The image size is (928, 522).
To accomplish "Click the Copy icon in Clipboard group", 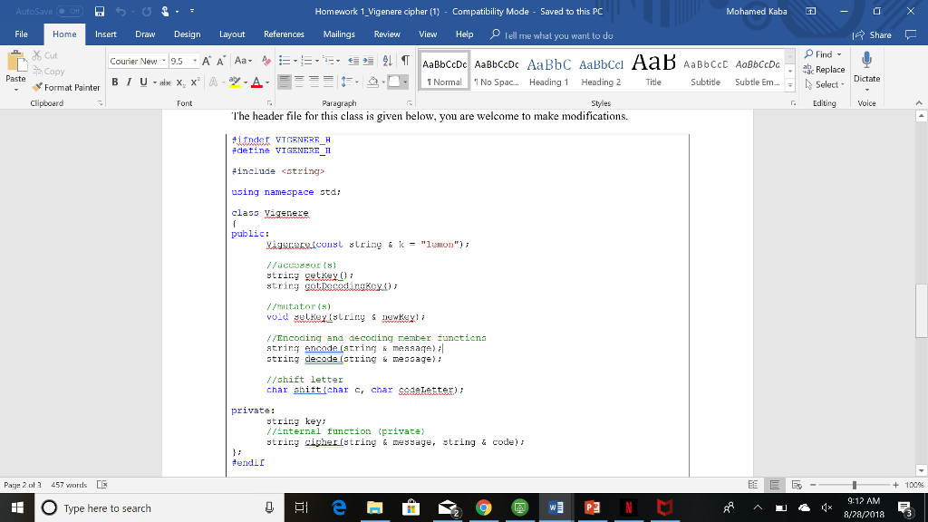I will pos(48,72).
